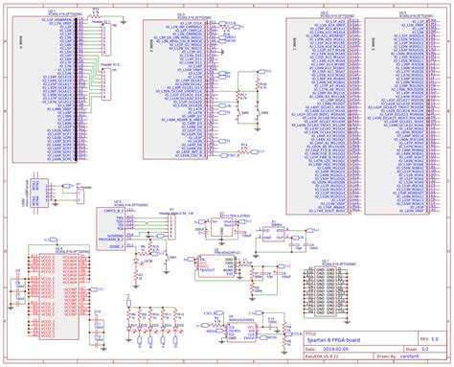Click the 'Drawn By: carlsfan5' field

coord(410,356)
